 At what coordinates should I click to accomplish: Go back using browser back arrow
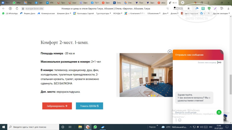click(4, 8)
